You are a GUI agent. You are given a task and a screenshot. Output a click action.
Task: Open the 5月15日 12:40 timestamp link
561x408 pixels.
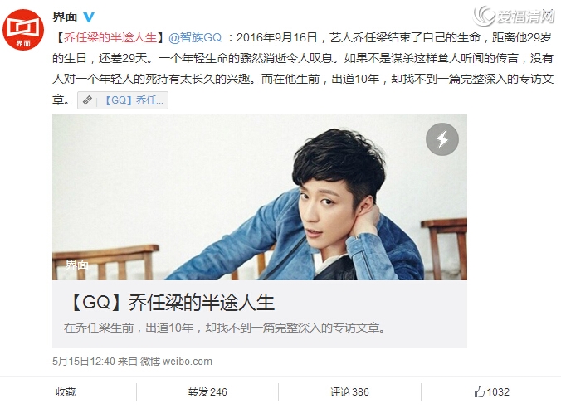pyautogui.click(x=84, y=362)
